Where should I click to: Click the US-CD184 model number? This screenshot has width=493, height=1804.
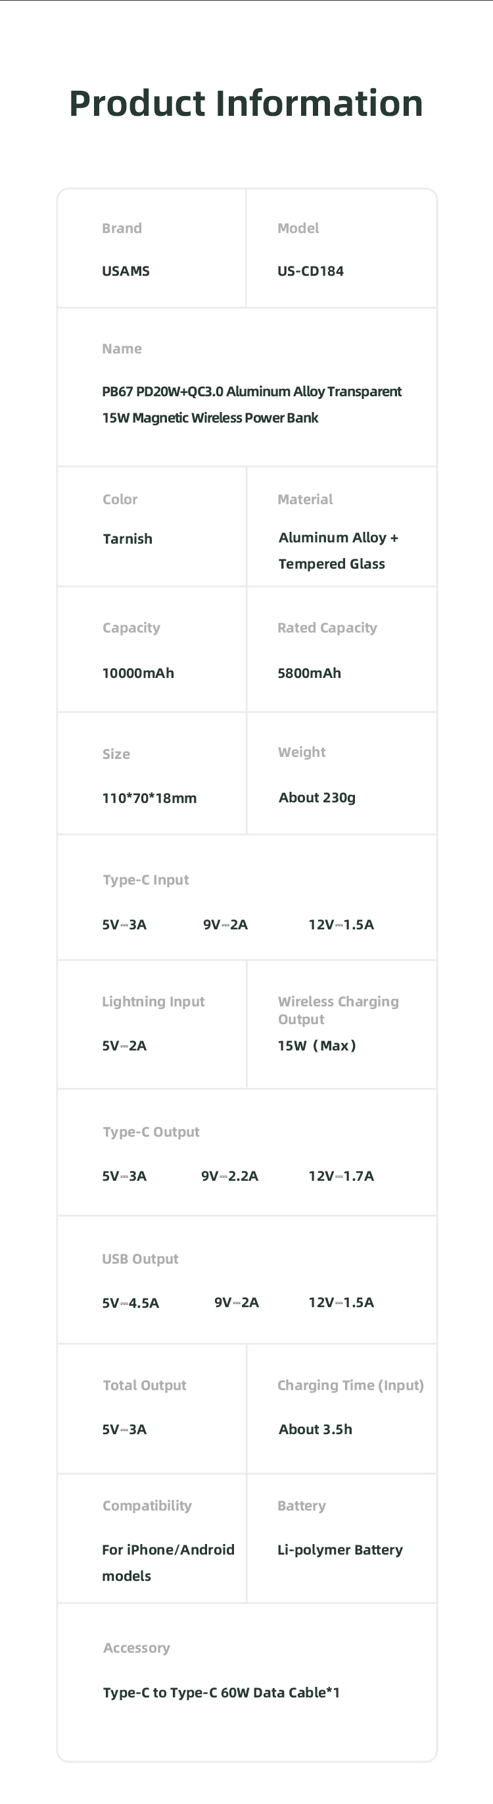tap(310, 271)
